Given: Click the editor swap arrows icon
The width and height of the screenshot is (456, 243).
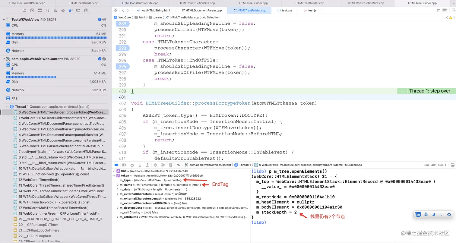Looking at the screenshot, I should (438, 10).
